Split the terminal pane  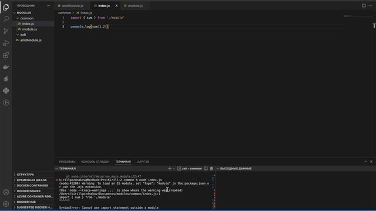[x=206, y=168]
